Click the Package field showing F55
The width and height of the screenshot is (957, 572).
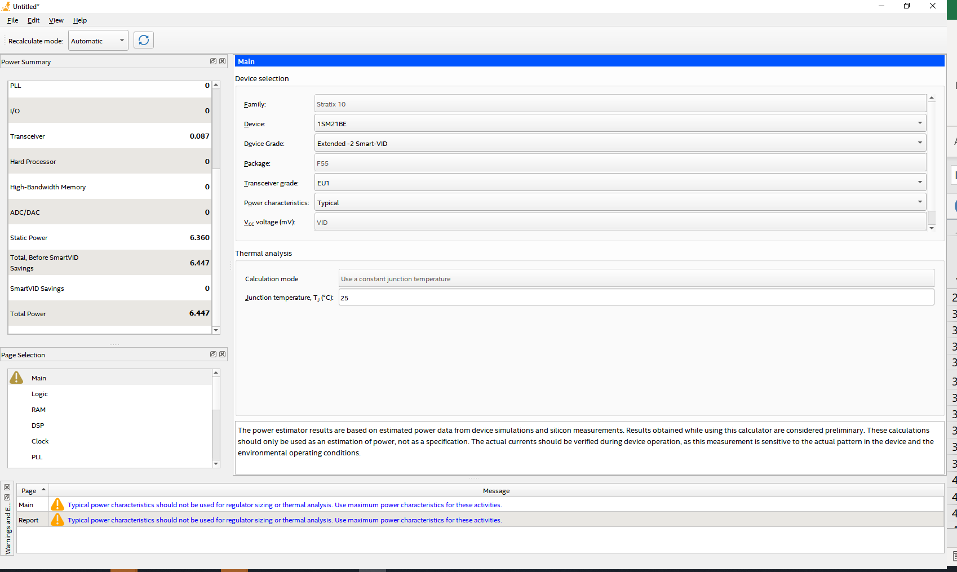coord(621,163)
